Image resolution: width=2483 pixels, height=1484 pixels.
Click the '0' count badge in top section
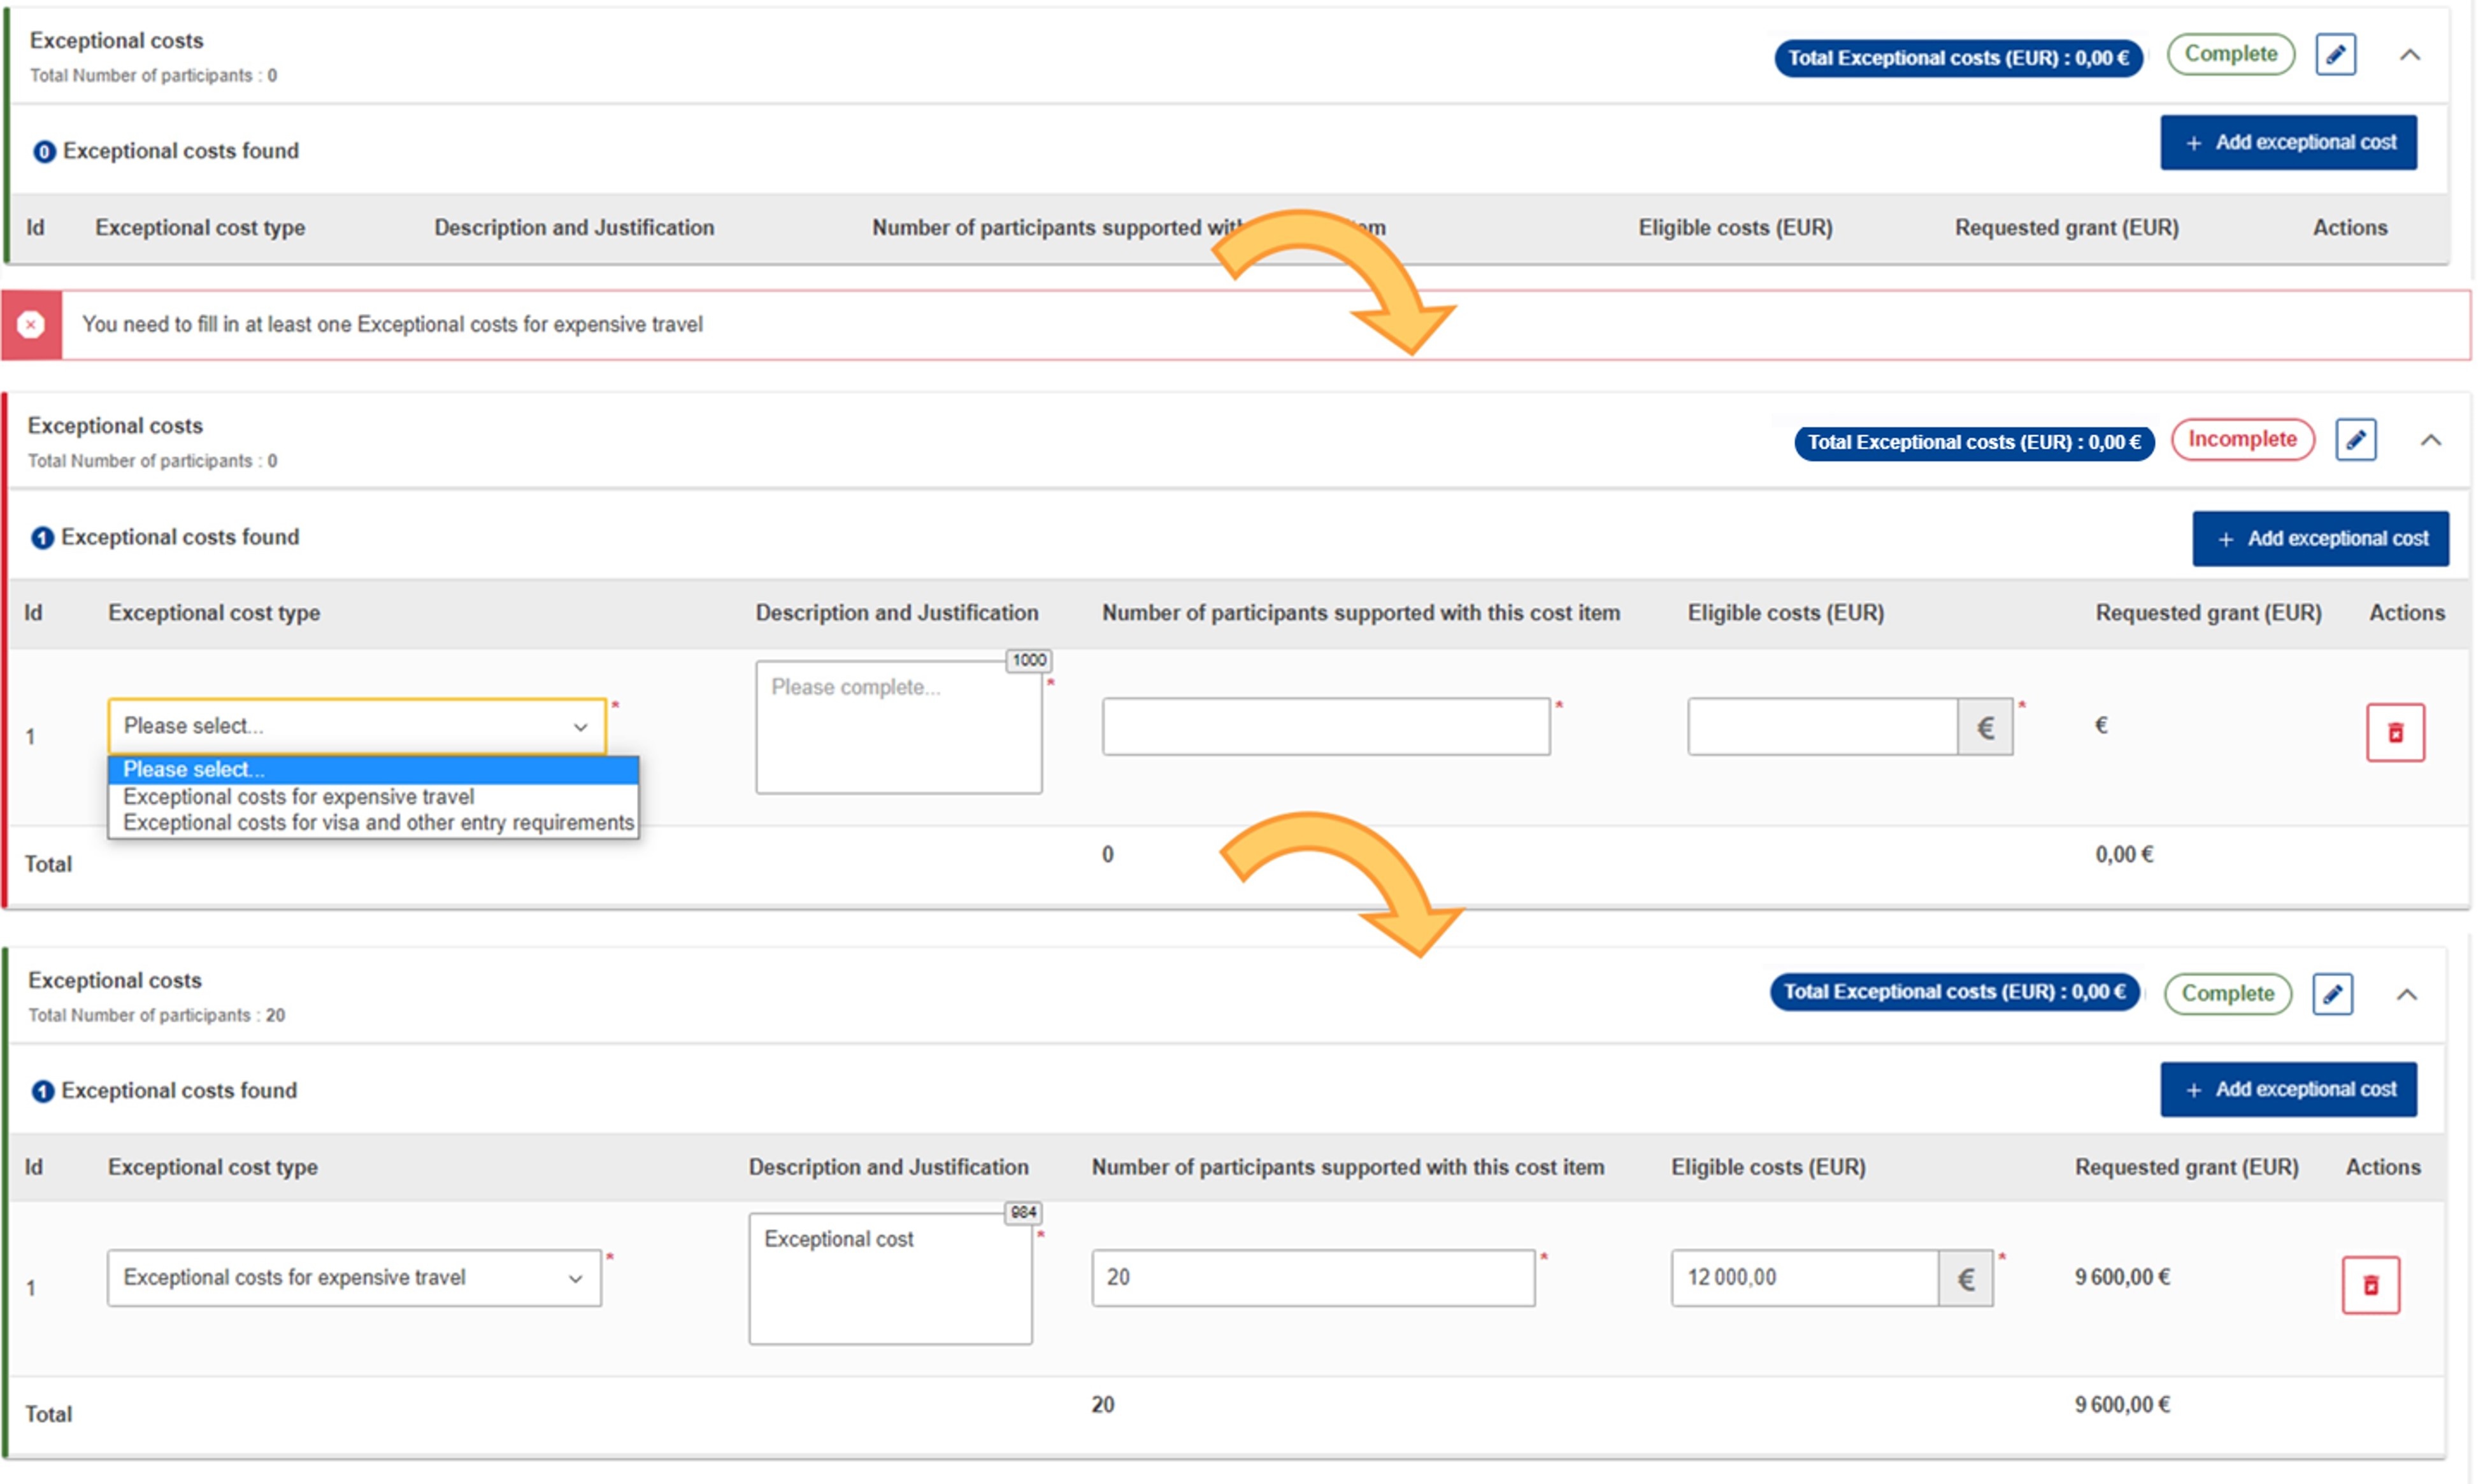[x=44, y=152]
